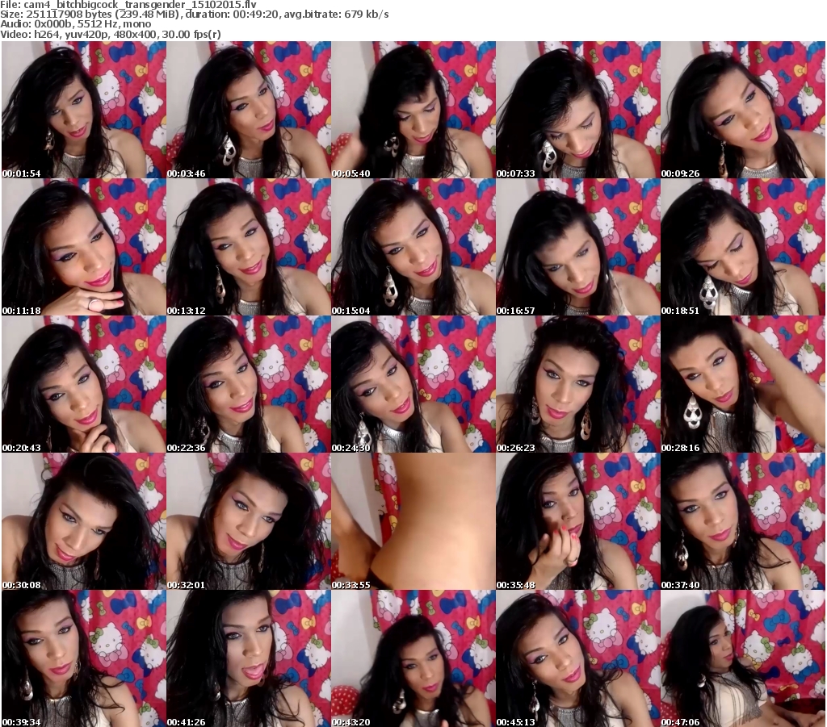This screenshot has width=827, height=727.
Task: Select the frame stamped 00:26:23
Action: tap(578, 384)
